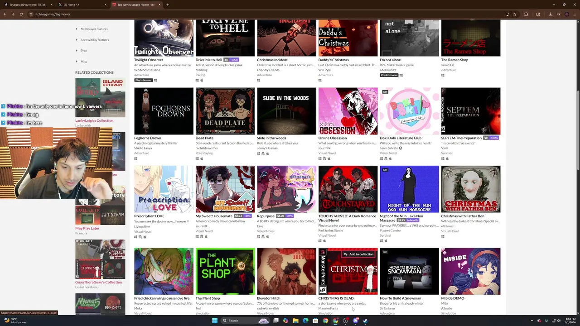The image size is (580, 326).
Task: Close the Home / X tab
Action: [x=106, y=5]
